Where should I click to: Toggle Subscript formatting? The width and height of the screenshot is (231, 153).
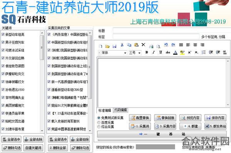pyautogui.click(x=196, y=52)
